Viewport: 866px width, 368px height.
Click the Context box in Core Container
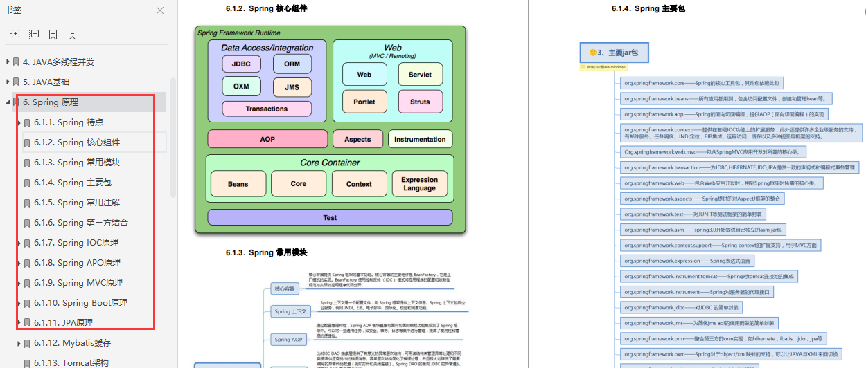359,184
